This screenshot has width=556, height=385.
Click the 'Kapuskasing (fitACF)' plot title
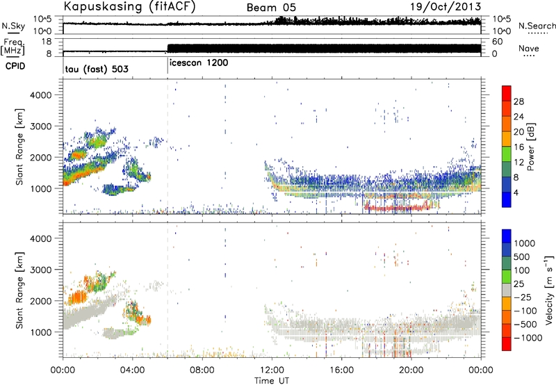[x=129, y=6]
